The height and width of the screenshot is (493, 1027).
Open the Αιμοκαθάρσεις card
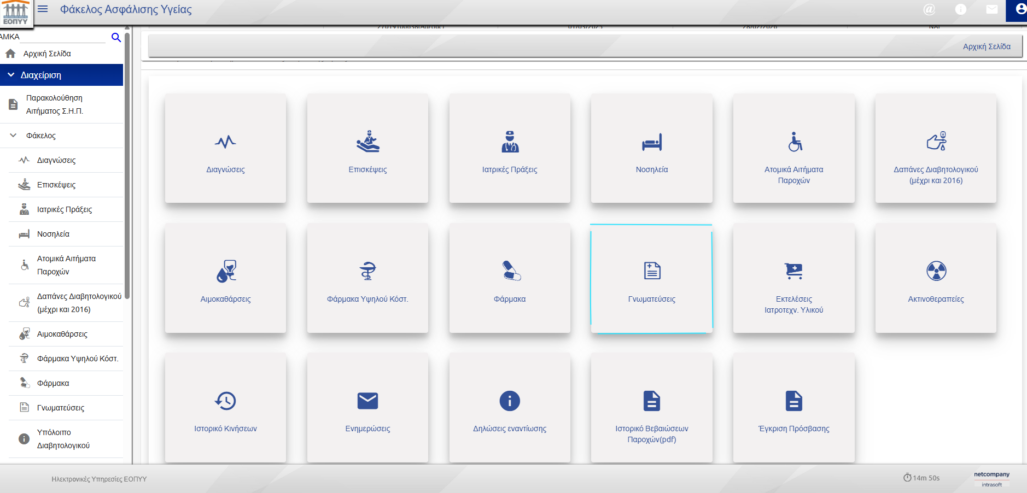tap(225, 278)
